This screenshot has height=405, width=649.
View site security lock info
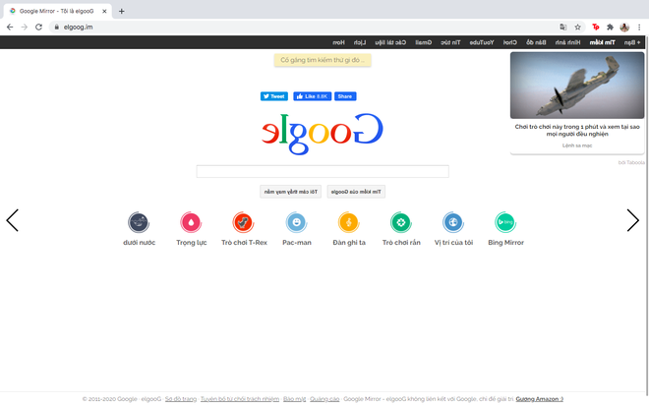pyautogui.click(x=57, y=27)
